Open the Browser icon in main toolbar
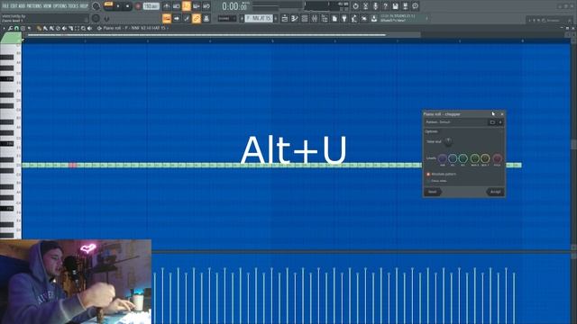Viewport: 577px width, 324px height. [x=325, y=18]
